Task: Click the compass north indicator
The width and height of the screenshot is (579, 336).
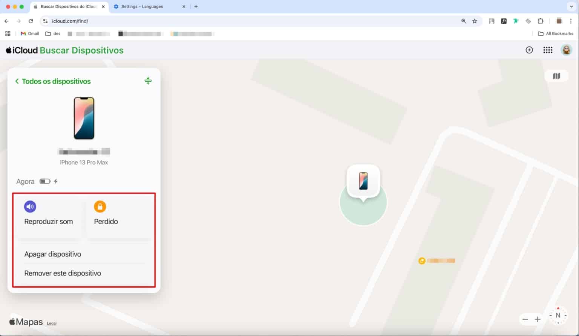Action: (558, 315)
